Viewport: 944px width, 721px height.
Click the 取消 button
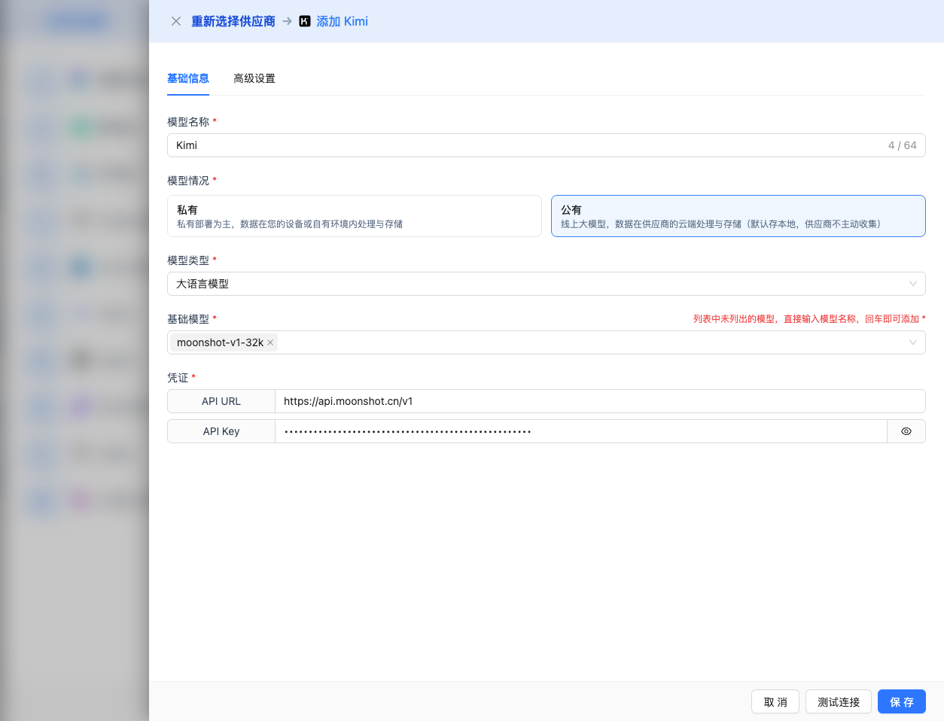pos(775,701)
